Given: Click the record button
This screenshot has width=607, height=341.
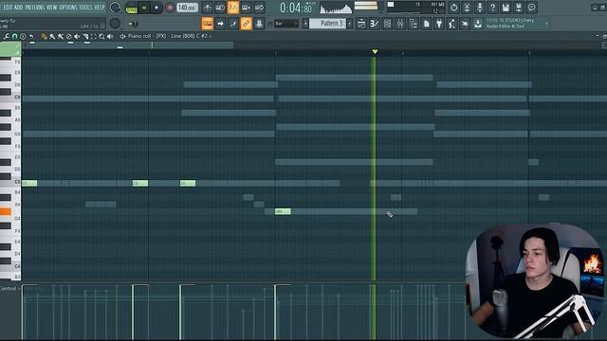Looking at the screenshot, I should 170,8.
